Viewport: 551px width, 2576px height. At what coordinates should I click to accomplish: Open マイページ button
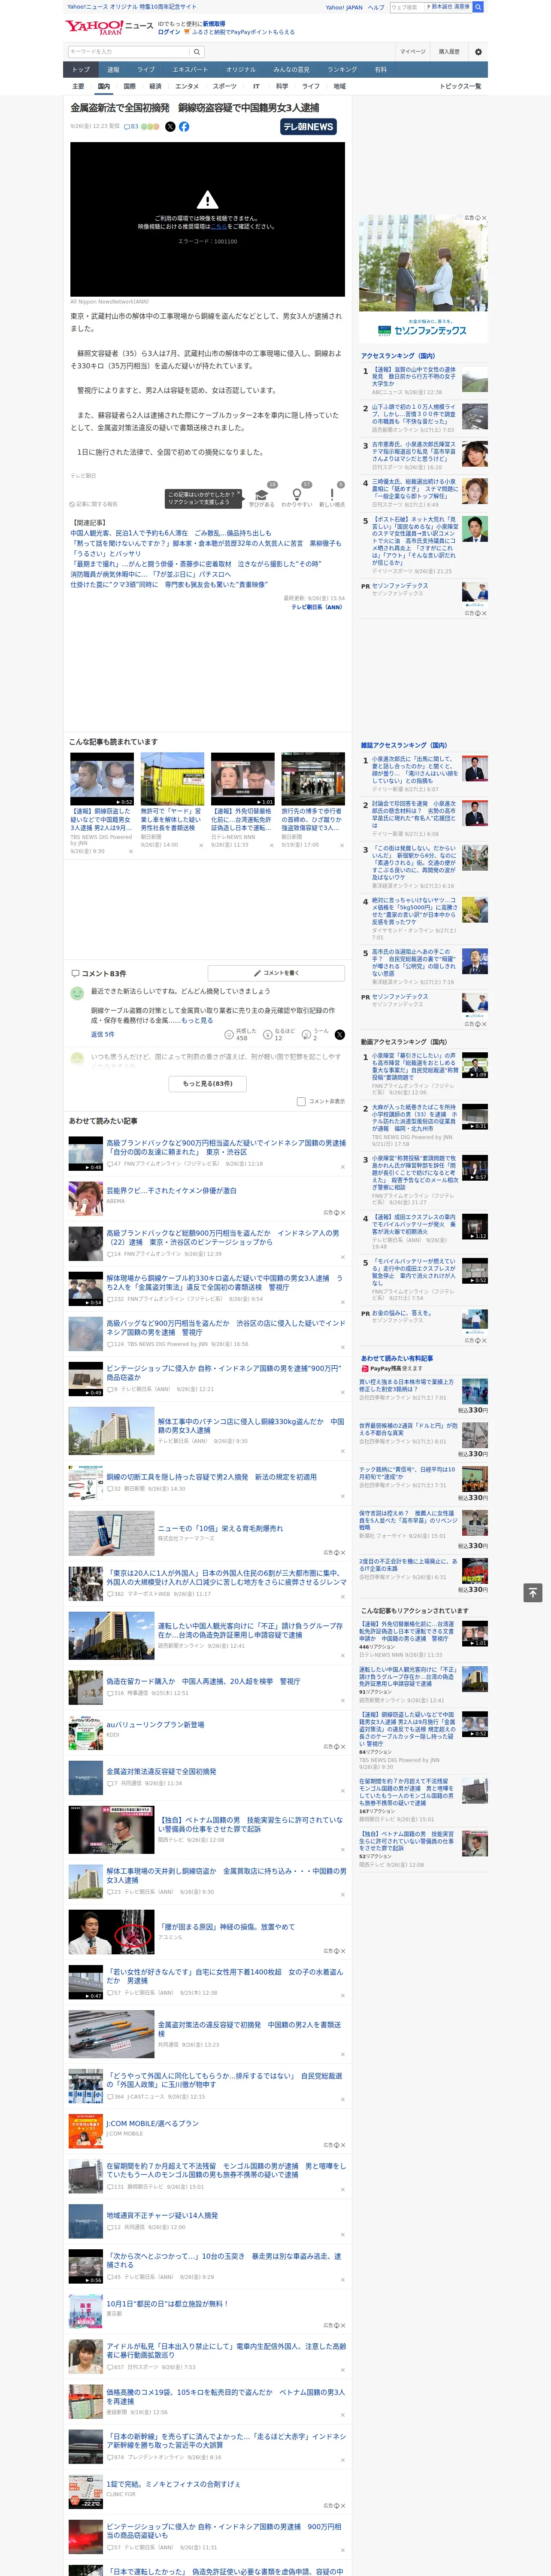(x=413, y=52)
